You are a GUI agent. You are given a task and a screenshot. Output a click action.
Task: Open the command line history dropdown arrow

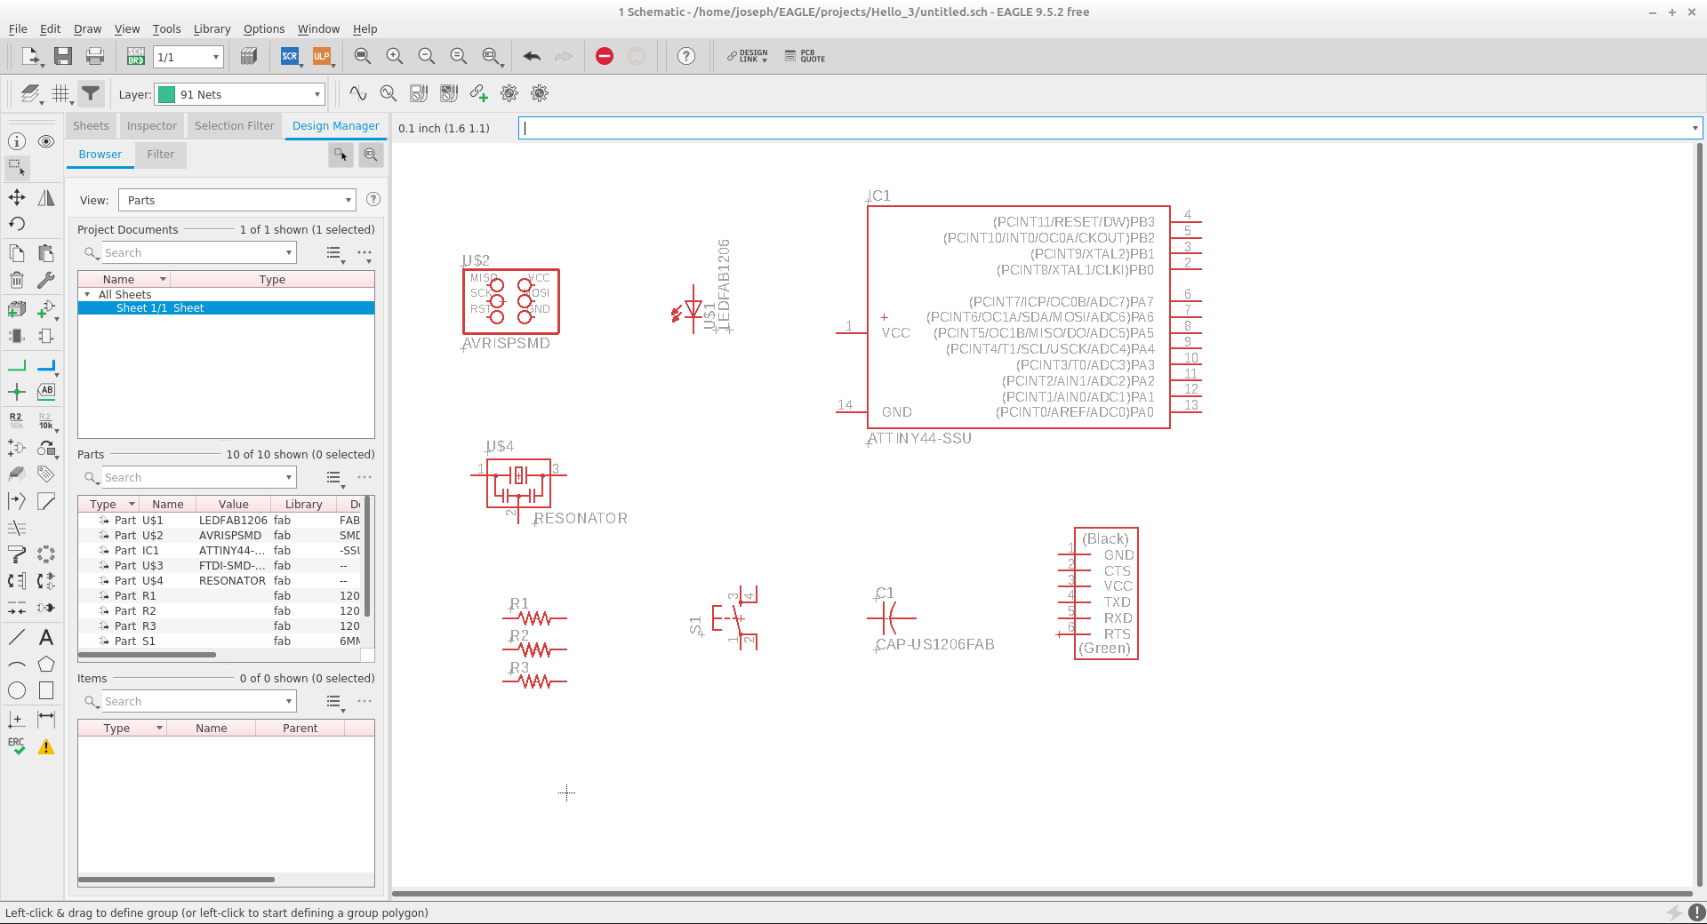point(1695,128)
